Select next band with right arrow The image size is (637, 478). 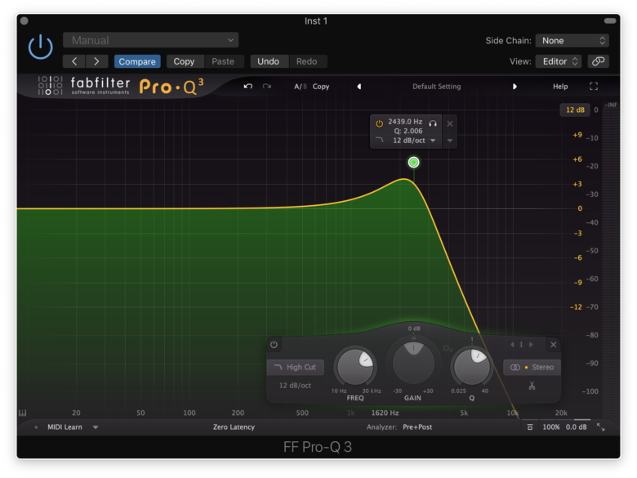tap(531, 345)
